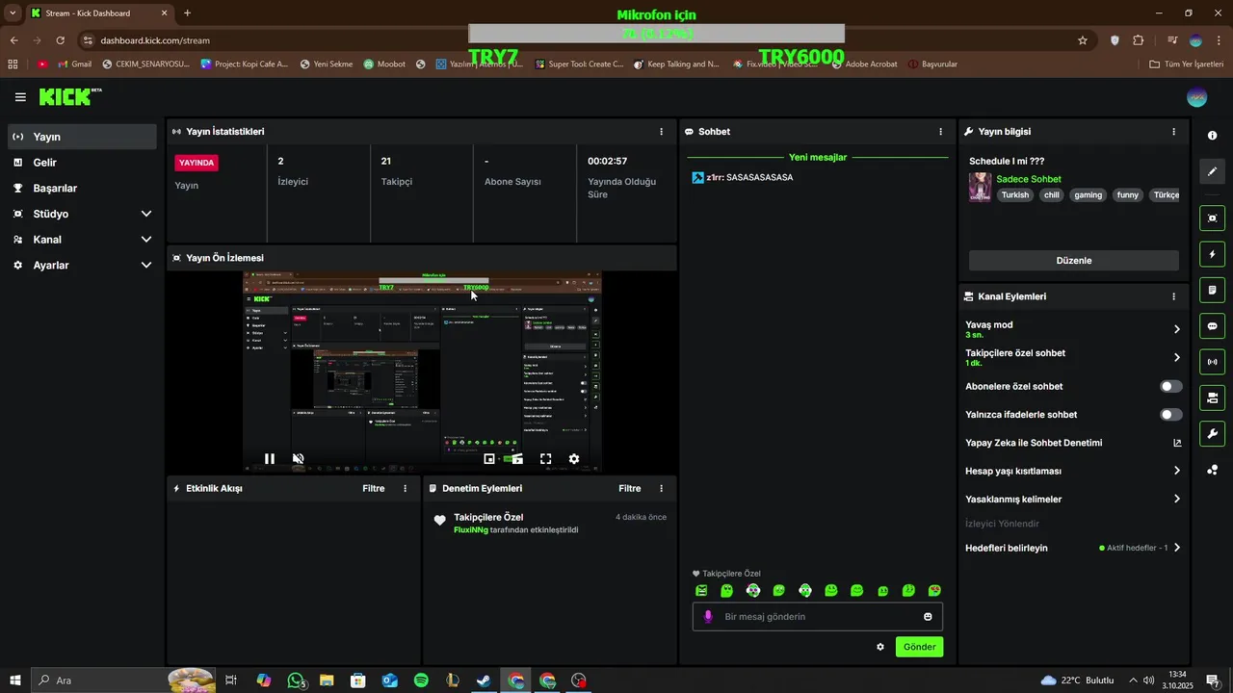The height and width of the screenshot is (693, 1233).
Task: Click the stream category thumbnail image
Action: click(x=981, y=187)
